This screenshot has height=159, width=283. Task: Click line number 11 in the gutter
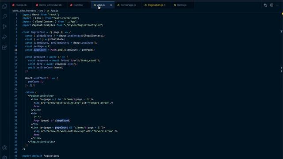[x=16, y=50]
